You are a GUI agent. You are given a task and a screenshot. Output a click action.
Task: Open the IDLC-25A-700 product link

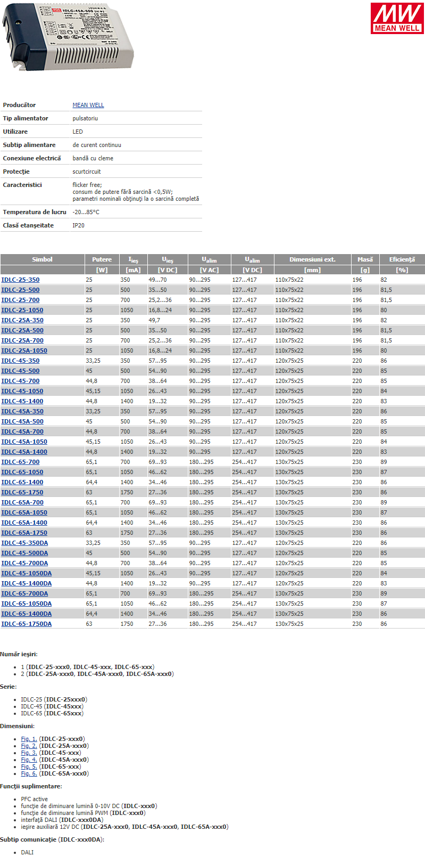22,340
